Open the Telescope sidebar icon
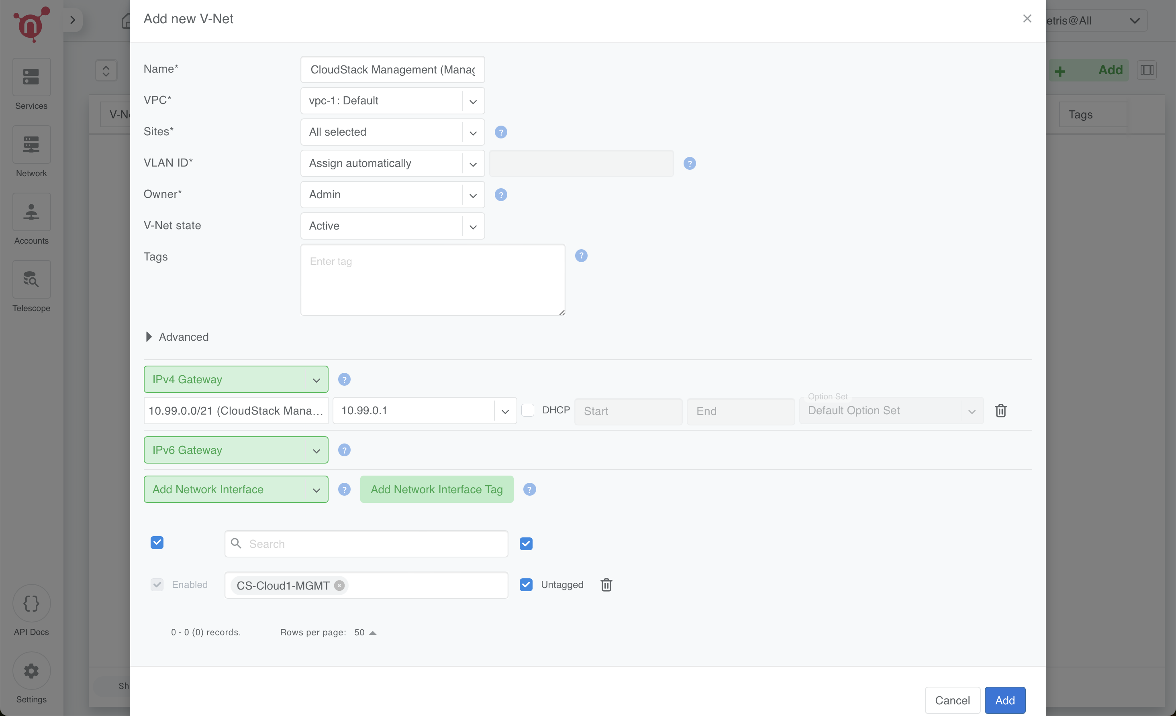 pos(31,279)
